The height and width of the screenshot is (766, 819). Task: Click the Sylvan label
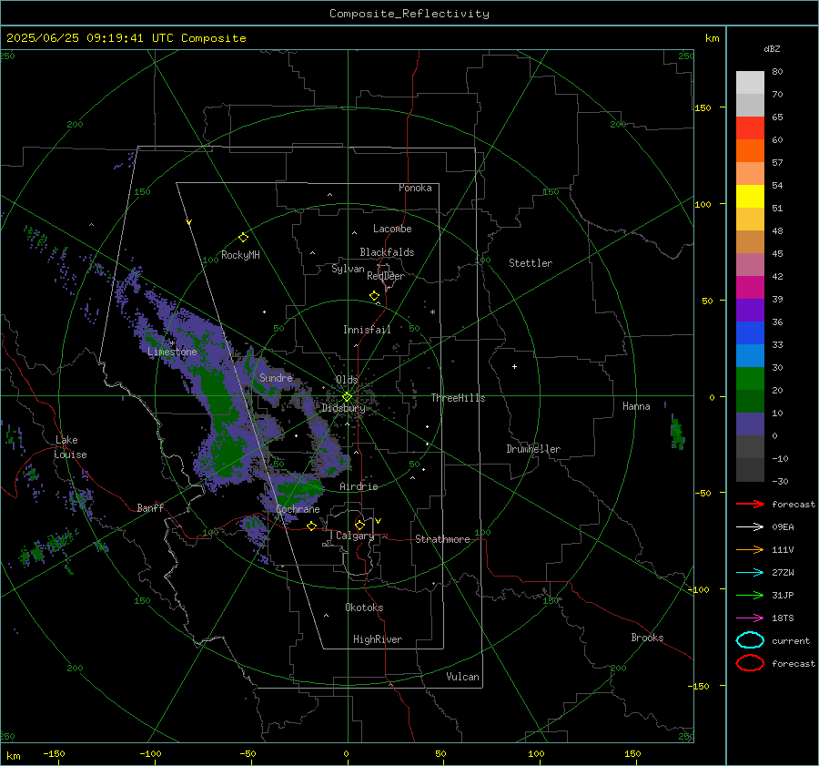pyautogui.click(x=348, y=269)
